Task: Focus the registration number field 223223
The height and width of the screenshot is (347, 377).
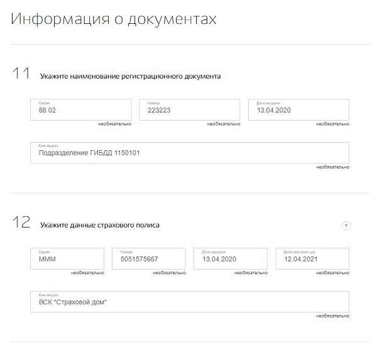Action: click(x=190, y=109)
